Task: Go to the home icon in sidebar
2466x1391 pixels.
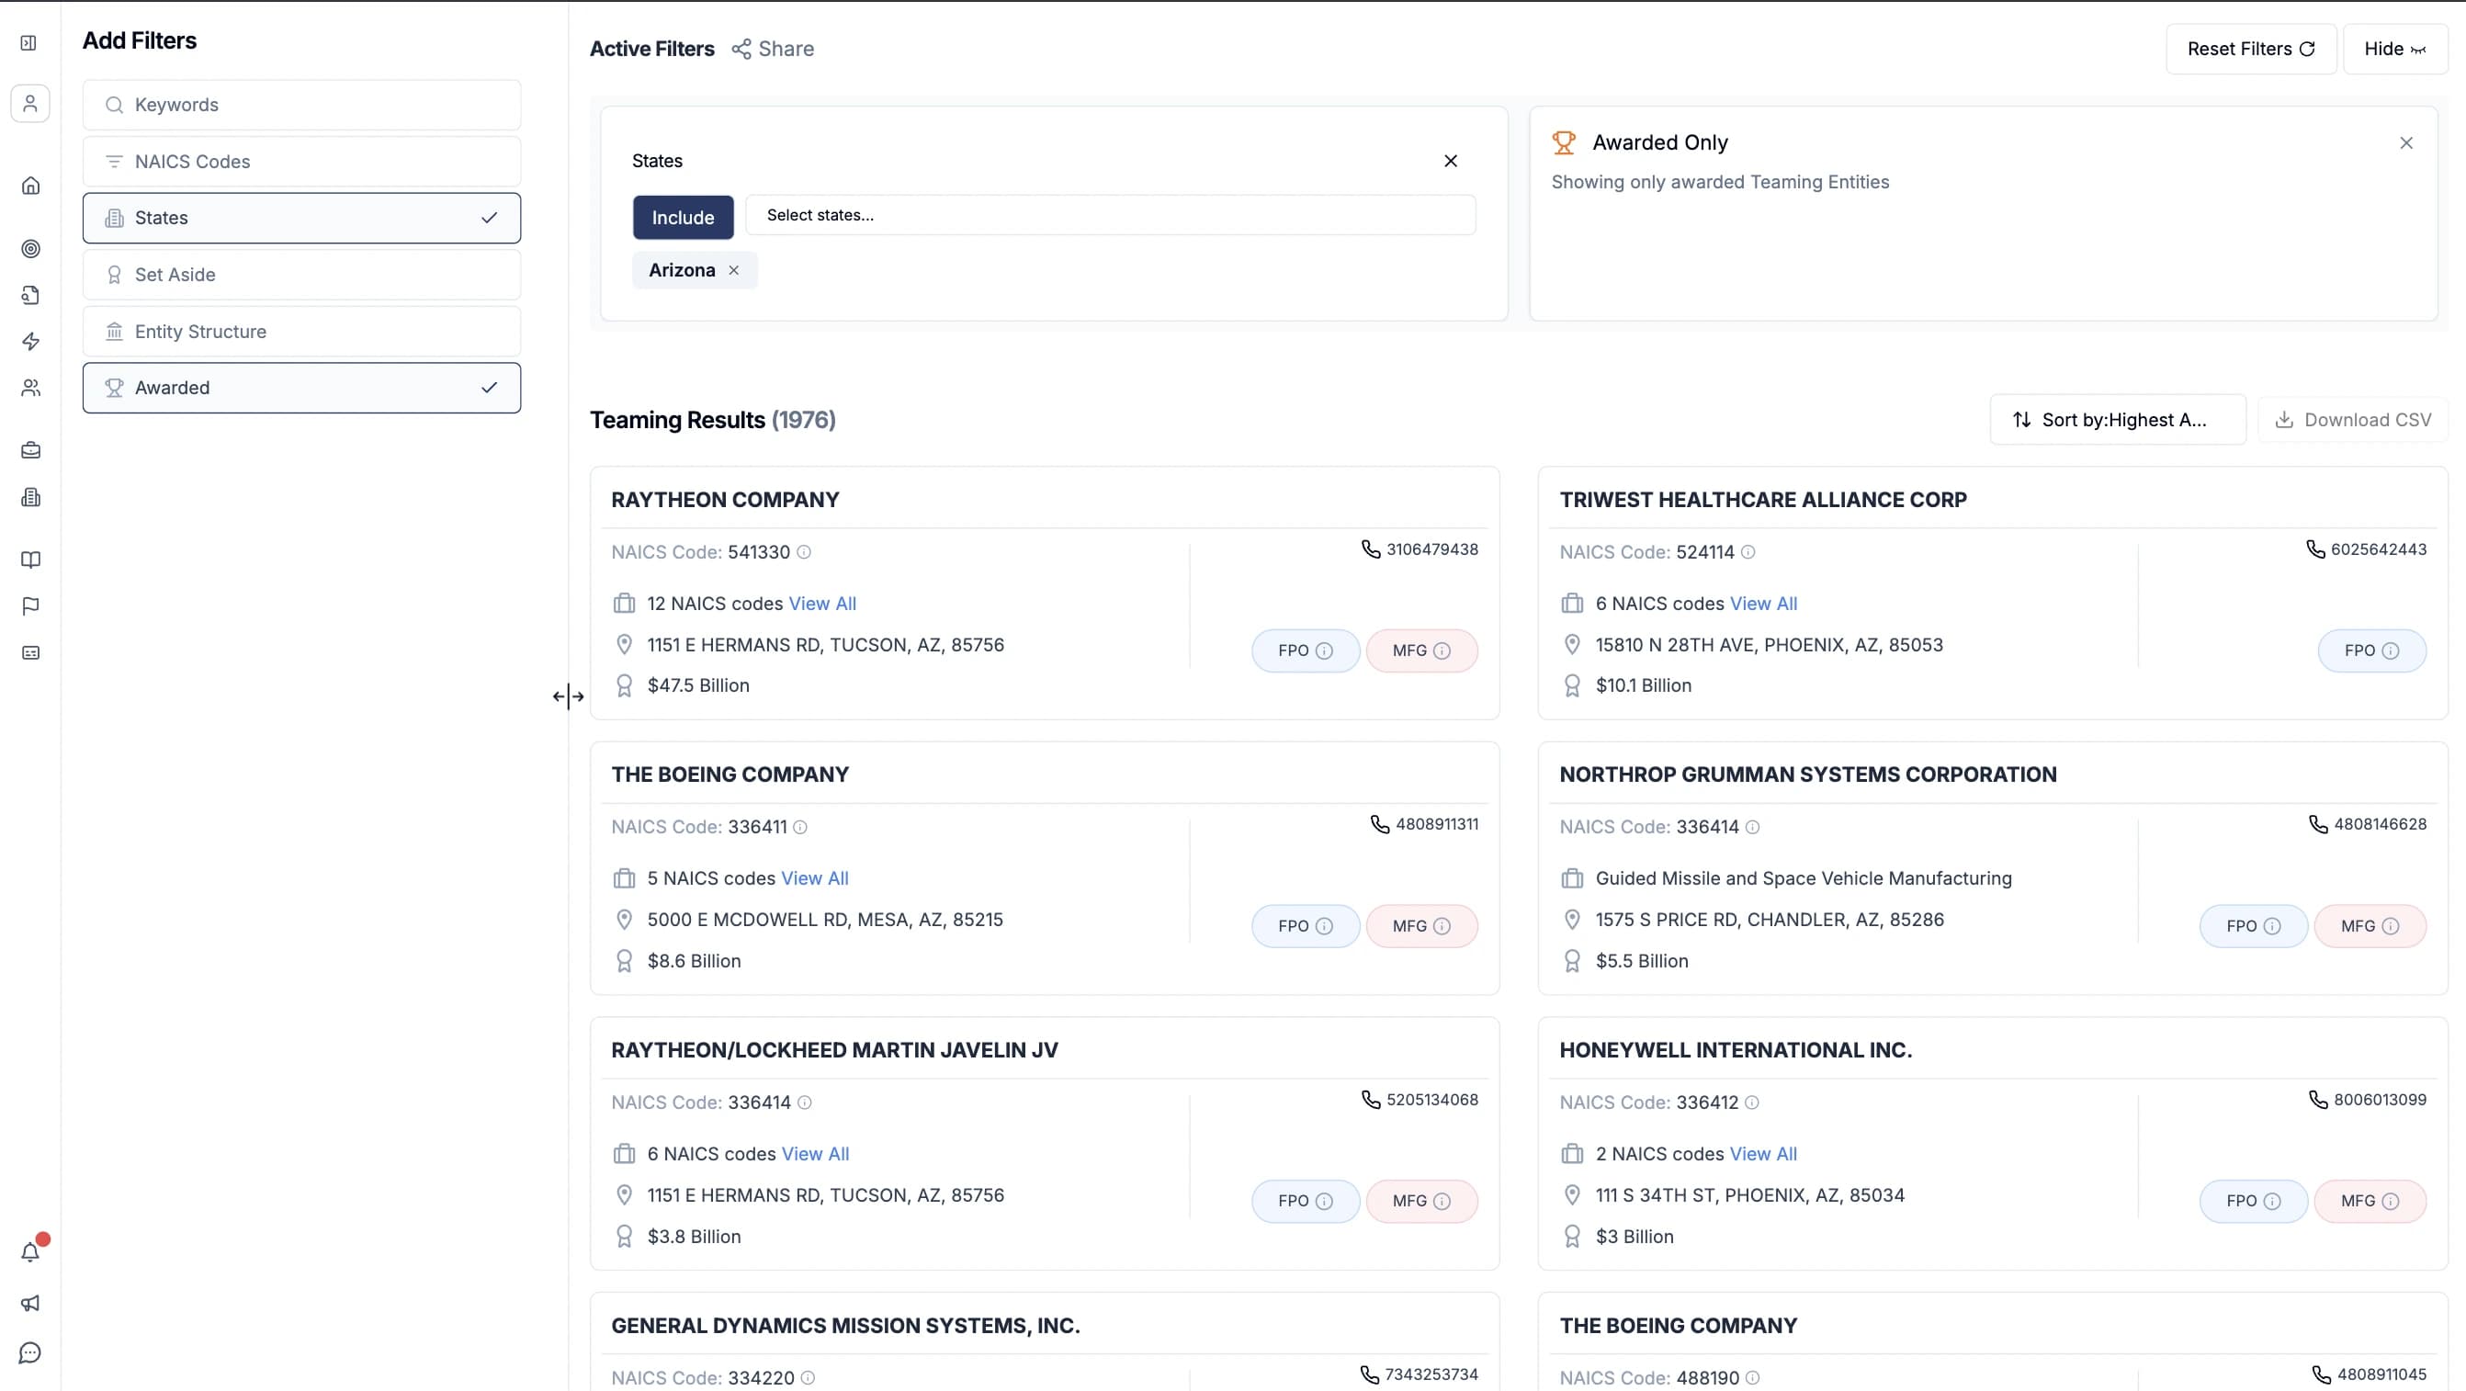Action: 30,186
